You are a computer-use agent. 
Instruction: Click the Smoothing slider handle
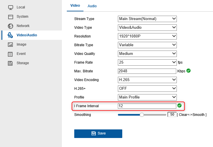click(142, 115)
